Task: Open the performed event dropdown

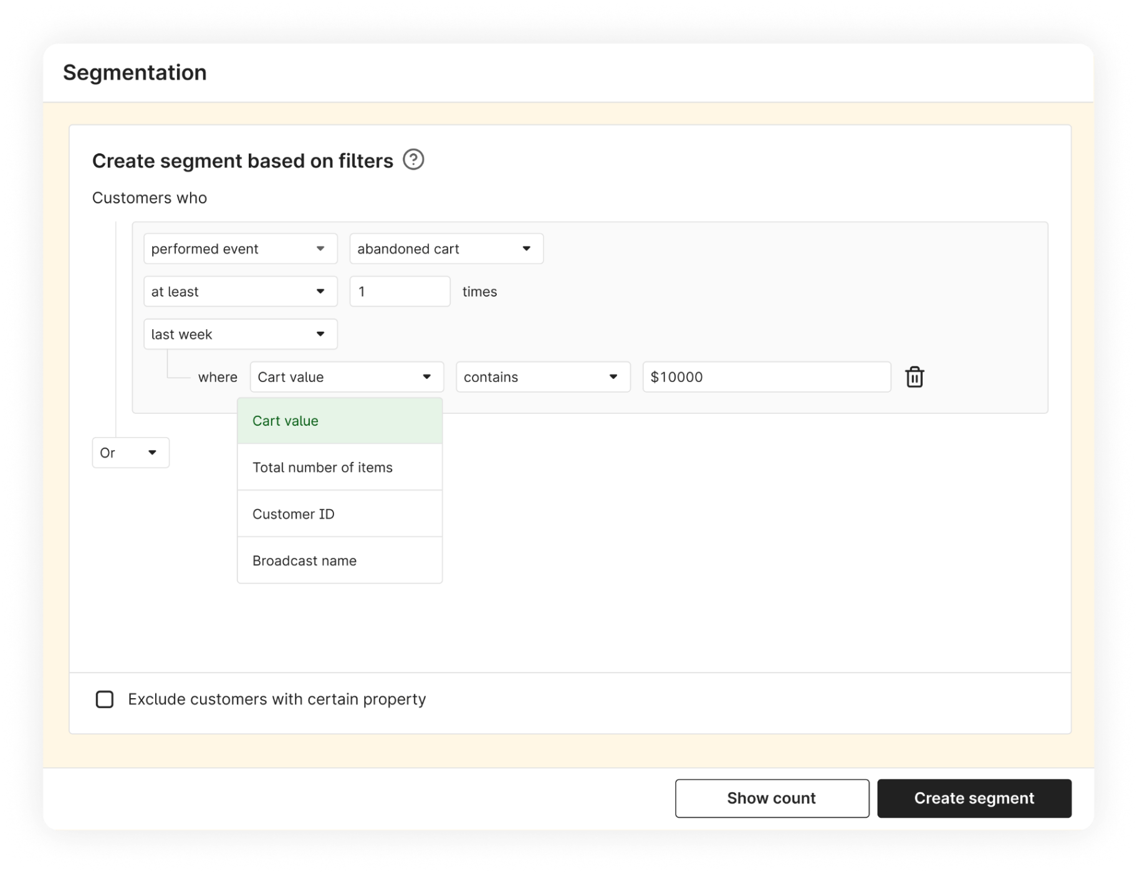Action: point(240,249)
